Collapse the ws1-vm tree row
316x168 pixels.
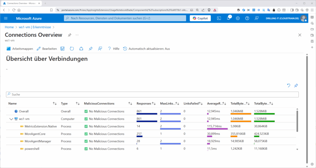[x=11, y=119]
